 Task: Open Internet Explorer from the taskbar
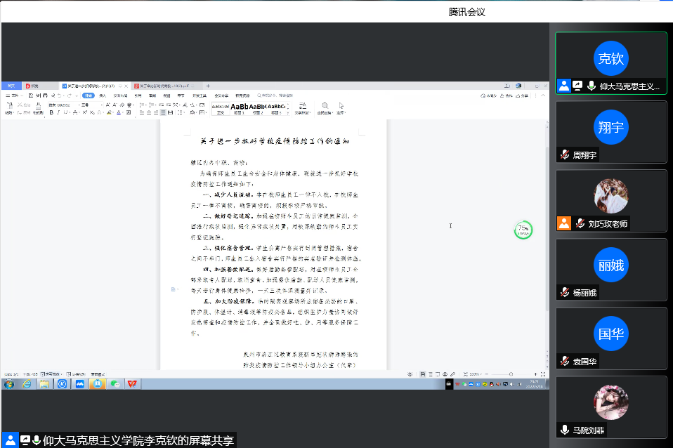[27, 384]
